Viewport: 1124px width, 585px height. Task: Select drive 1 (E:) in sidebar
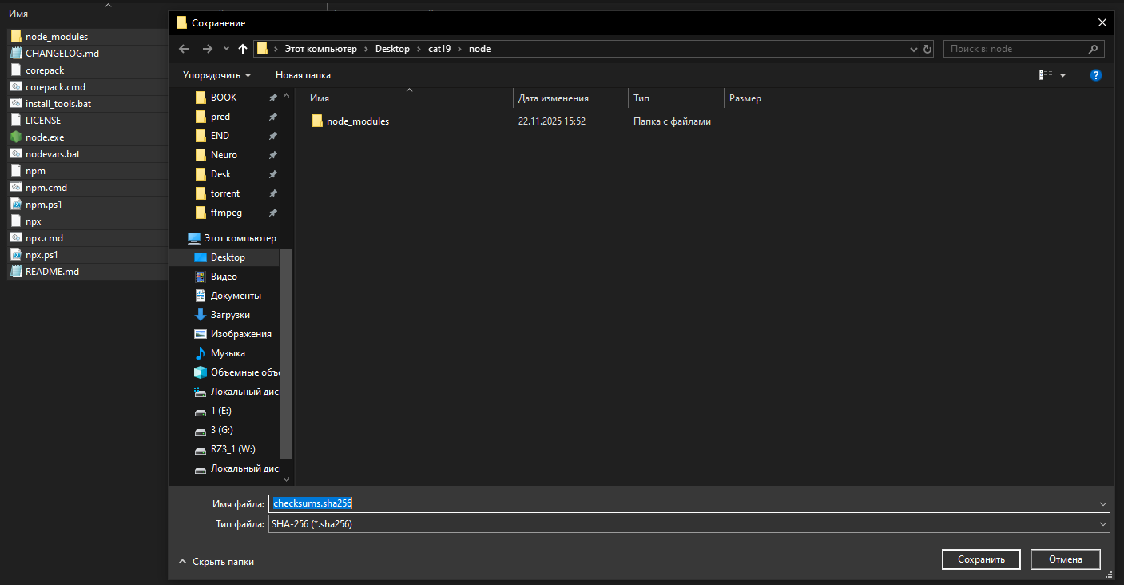tap(221, 411)
